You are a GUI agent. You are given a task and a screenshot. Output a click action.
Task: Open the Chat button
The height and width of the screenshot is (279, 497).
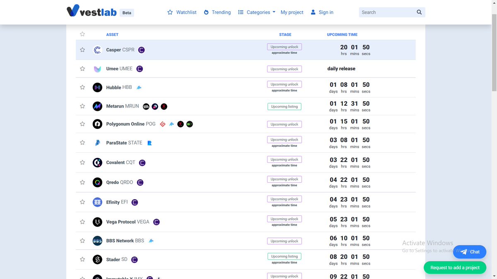click(470, 252)
